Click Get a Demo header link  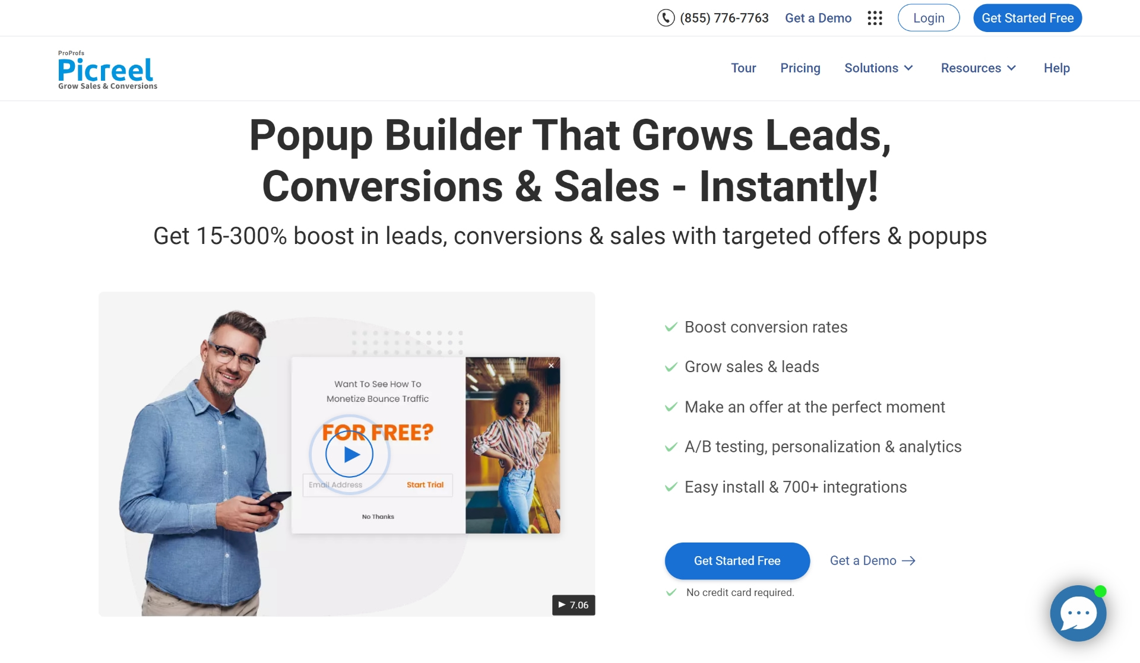tap(818, 17)
